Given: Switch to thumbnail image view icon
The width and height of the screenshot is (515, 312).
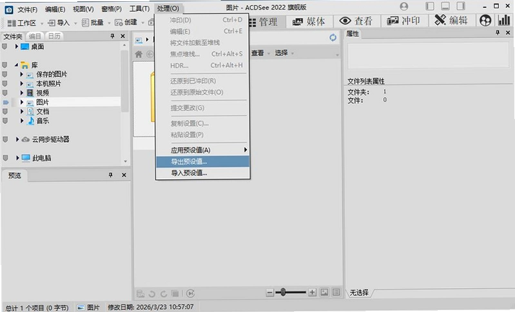Looking at the screenshot, I should tap(324, 292).
